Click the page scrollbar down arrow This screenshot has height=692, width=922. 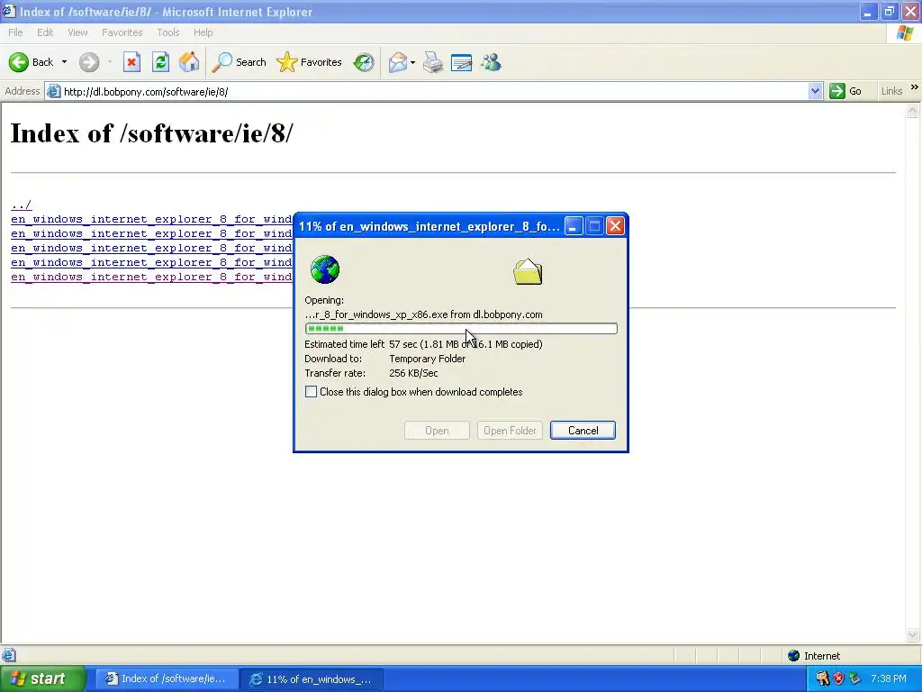coord(913,634)
